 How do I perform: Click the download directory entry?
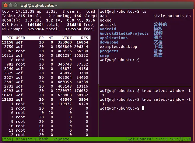pos(109,42)
